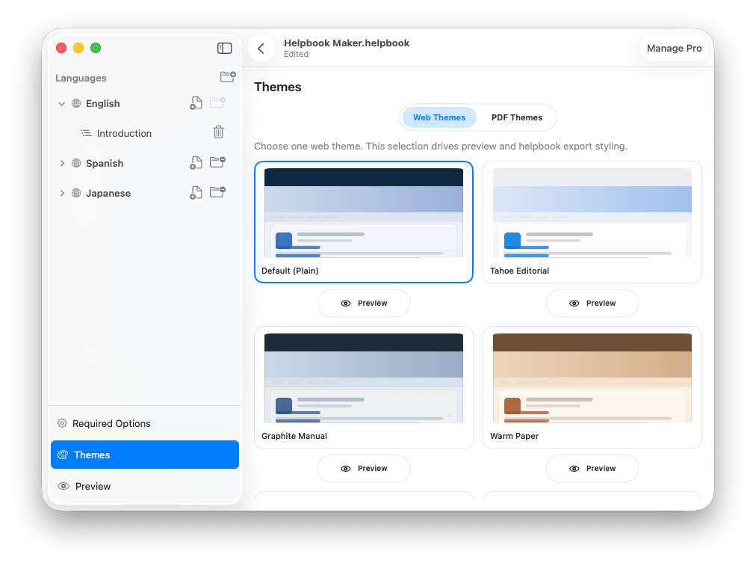Click the add language folder icon
Screen dimensions: 756x566
227,77
